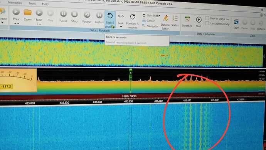Open the Help menu

pos(45,4)
